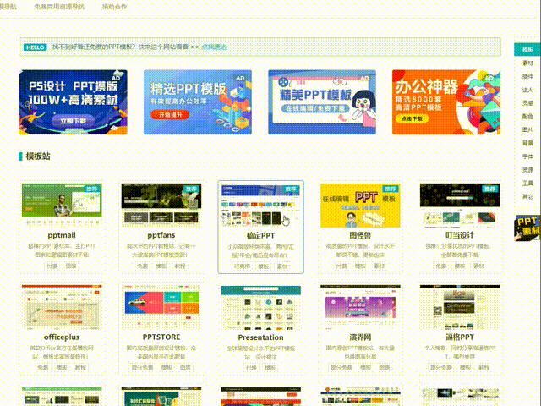This screenshot has width=541, height=406.
Task: Click 开始提升 button on blue banner
Action: (170, 115)
